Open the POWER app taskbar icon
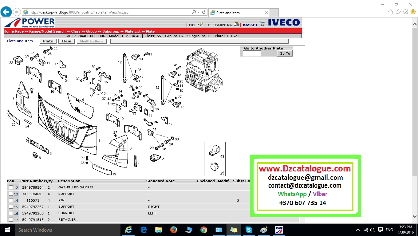The image size is (418, 236). [x=279, y=230]
